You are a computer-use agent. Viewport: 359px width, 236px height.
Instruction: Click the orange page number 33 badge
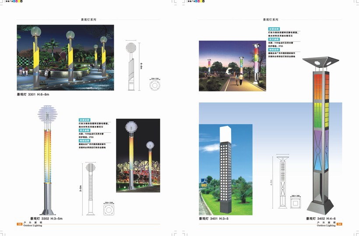coord(19,224)
